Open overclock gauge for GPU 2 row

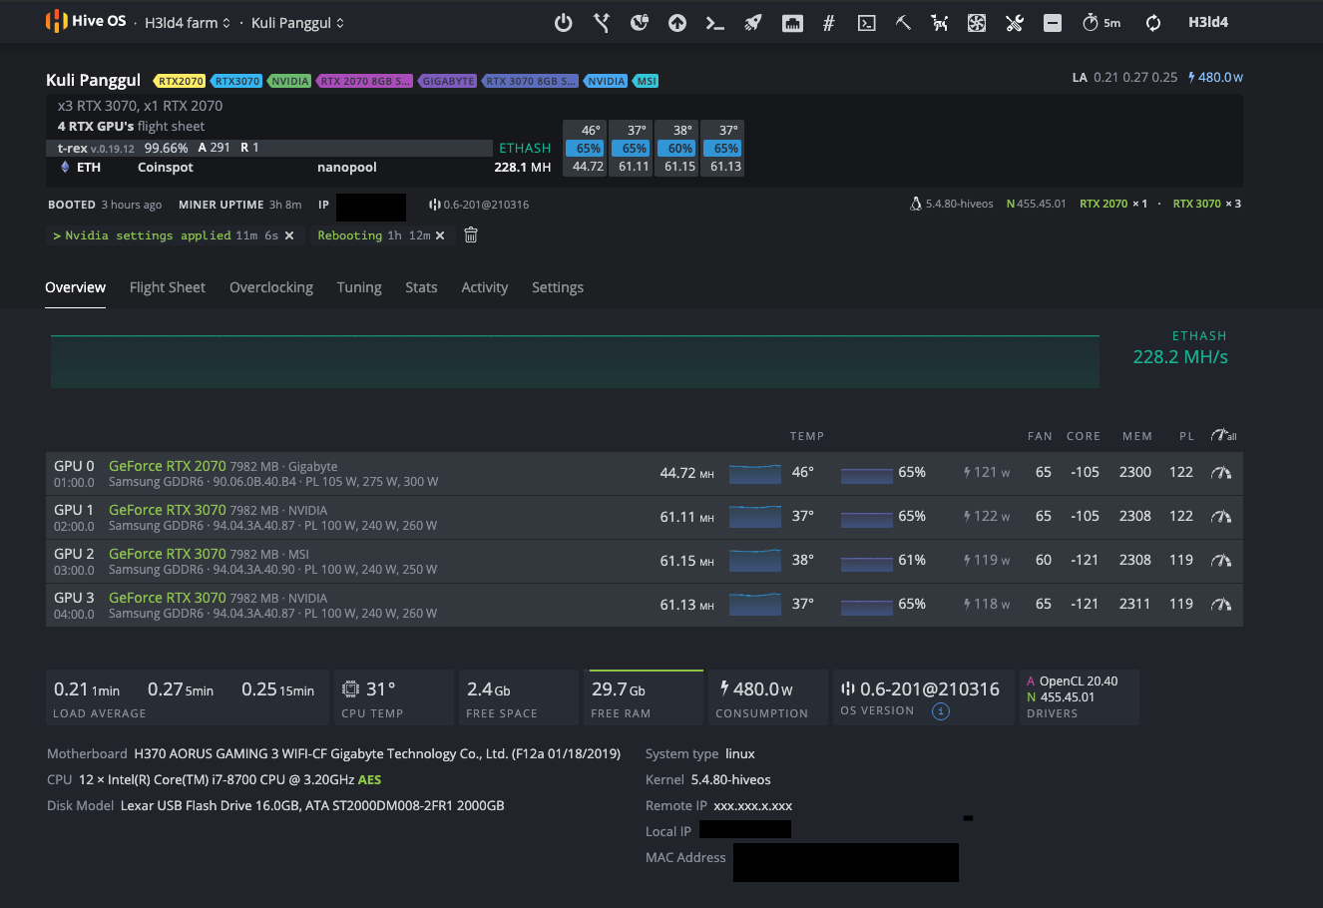point(1221,561)
